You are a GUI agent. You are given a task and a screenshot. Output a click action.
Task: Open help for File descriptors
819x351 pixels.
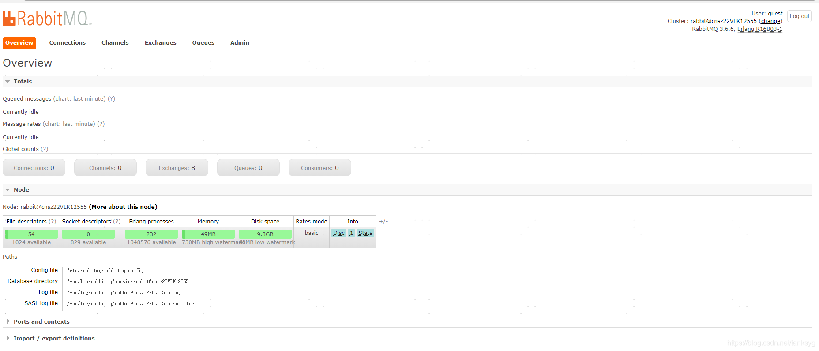(x=53, y=222)
